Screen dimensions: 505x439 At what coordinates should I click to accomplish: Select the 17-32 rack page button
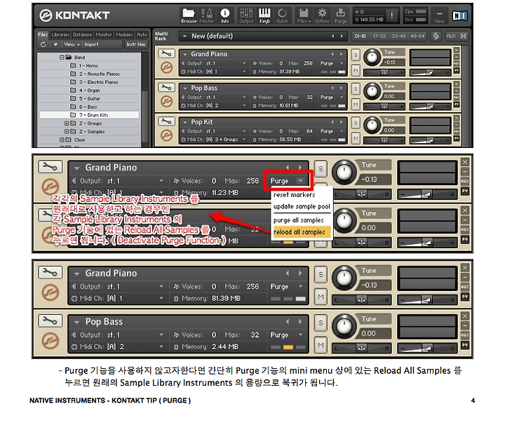click(x=379, y=36)
